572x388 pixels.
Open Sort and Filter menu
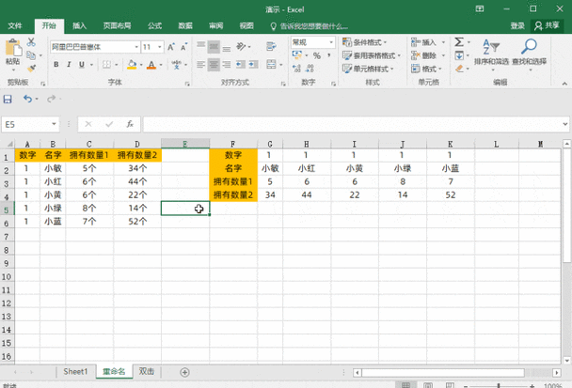491,54
